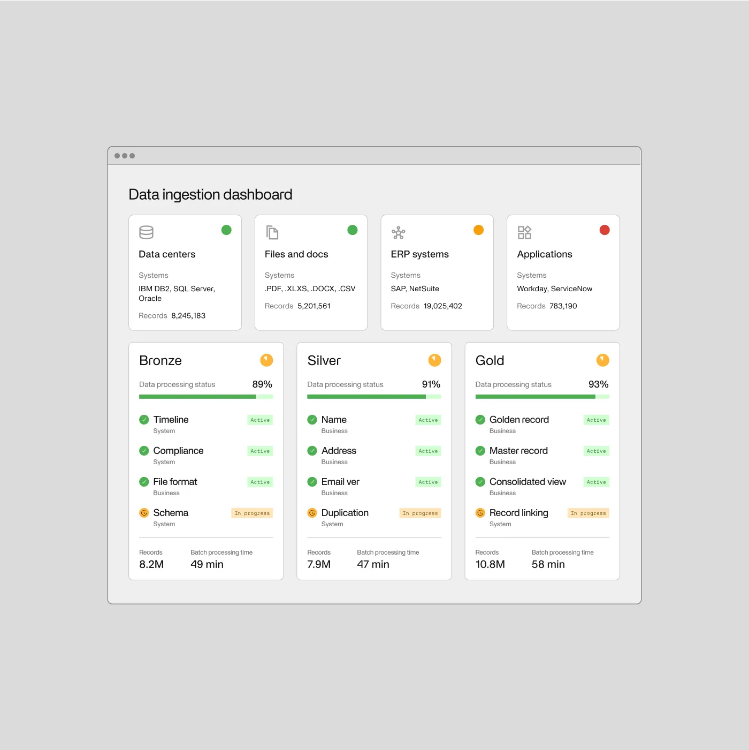
Task: Click the clock icon next to Record linking
Action: 480,513
